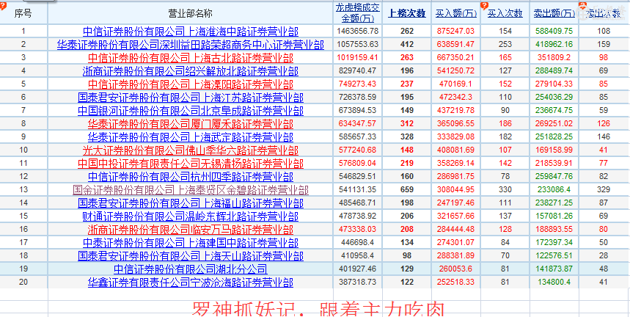Select the value 829740.47
Screen dimensions: 630x317
(x=358, y=70)
